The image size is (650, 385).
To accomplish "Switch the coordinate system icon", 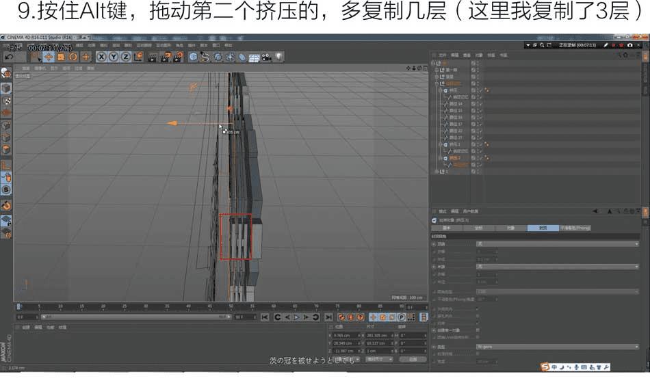I will (x=138, y=57).
